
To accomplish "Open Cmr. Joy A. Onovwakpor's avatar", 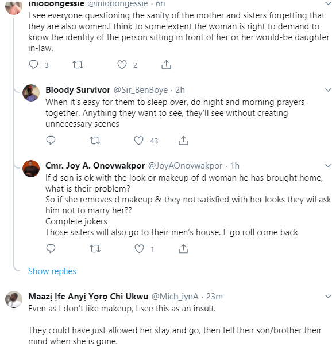I will tap(31, 169).
